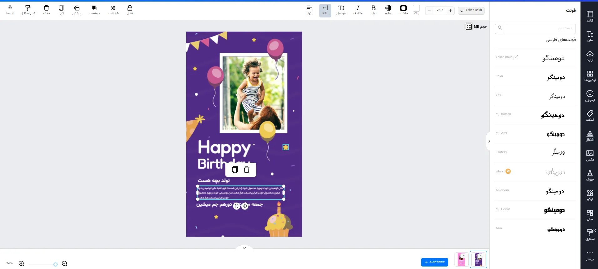Add a new page (صفحه جدید)
The height and width of the screenshot is (269, 598).
click(x=435, y=262)
